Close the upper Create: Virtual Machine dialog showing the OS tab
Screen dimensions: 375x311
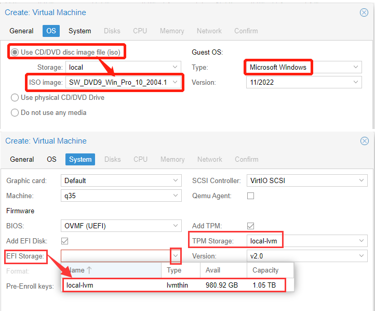(x=364, y=12)
